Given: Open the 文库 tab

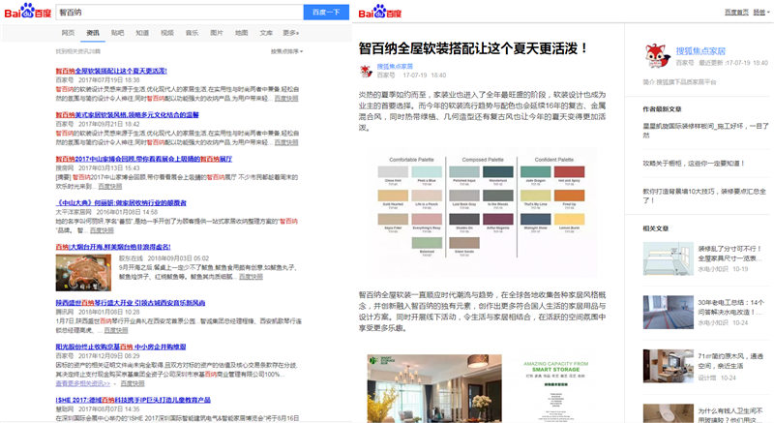Looking at the screenshot, I should pos(266,33).
